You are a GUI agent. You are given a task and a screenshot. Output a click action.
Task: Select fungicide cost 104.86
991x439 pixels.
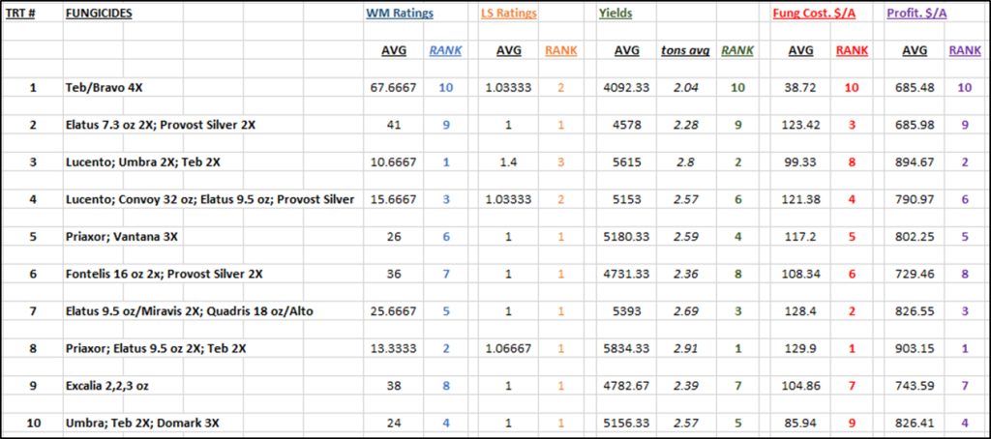[x=800, y=386]
